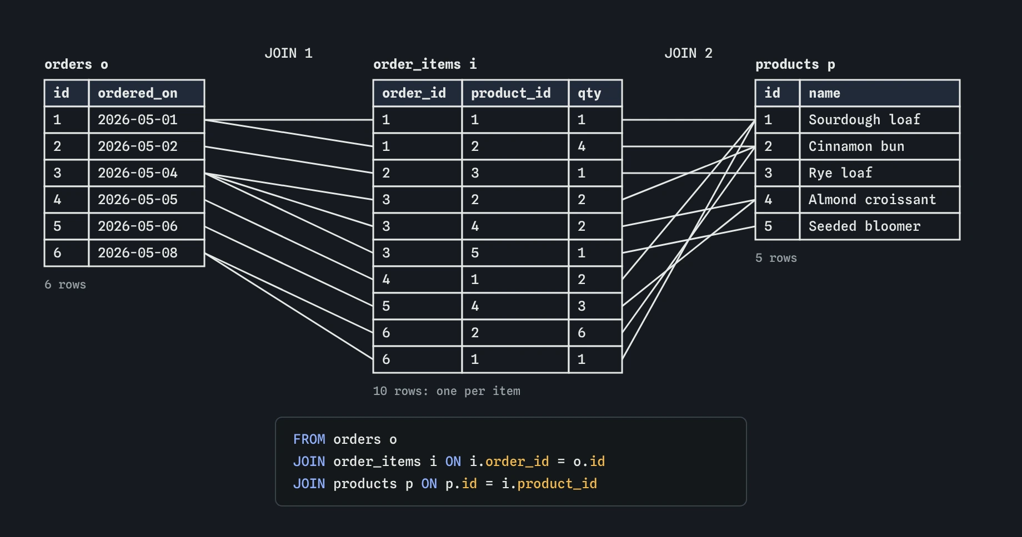Click the "o.id" reference in the SQL

[589, 462]
